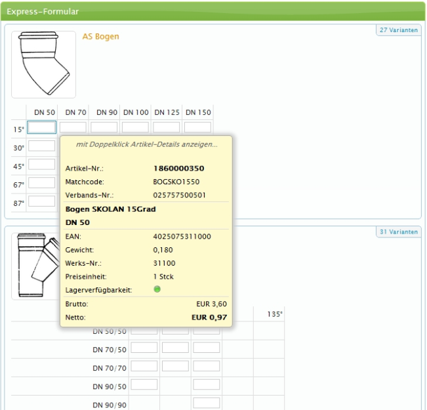Screen dimensions: 427x410
Task: Select the 15° DN 100 quantity field
Action: point(135,127)
